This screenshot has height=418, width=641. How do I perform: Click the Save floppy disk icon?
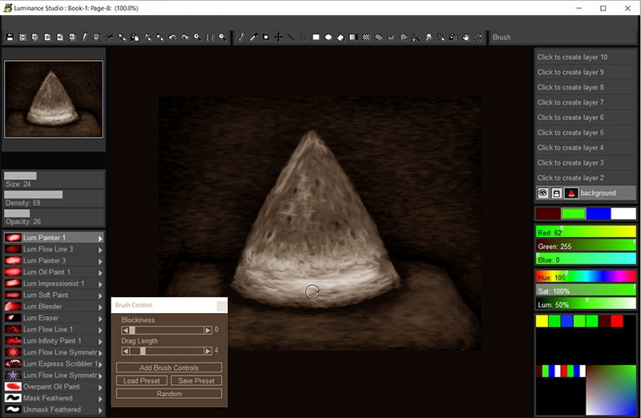[x=10, y=37]
